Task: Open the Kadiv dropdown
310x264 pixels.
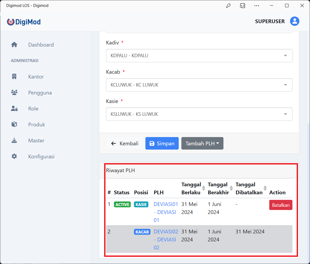Action: coord(199,56)
